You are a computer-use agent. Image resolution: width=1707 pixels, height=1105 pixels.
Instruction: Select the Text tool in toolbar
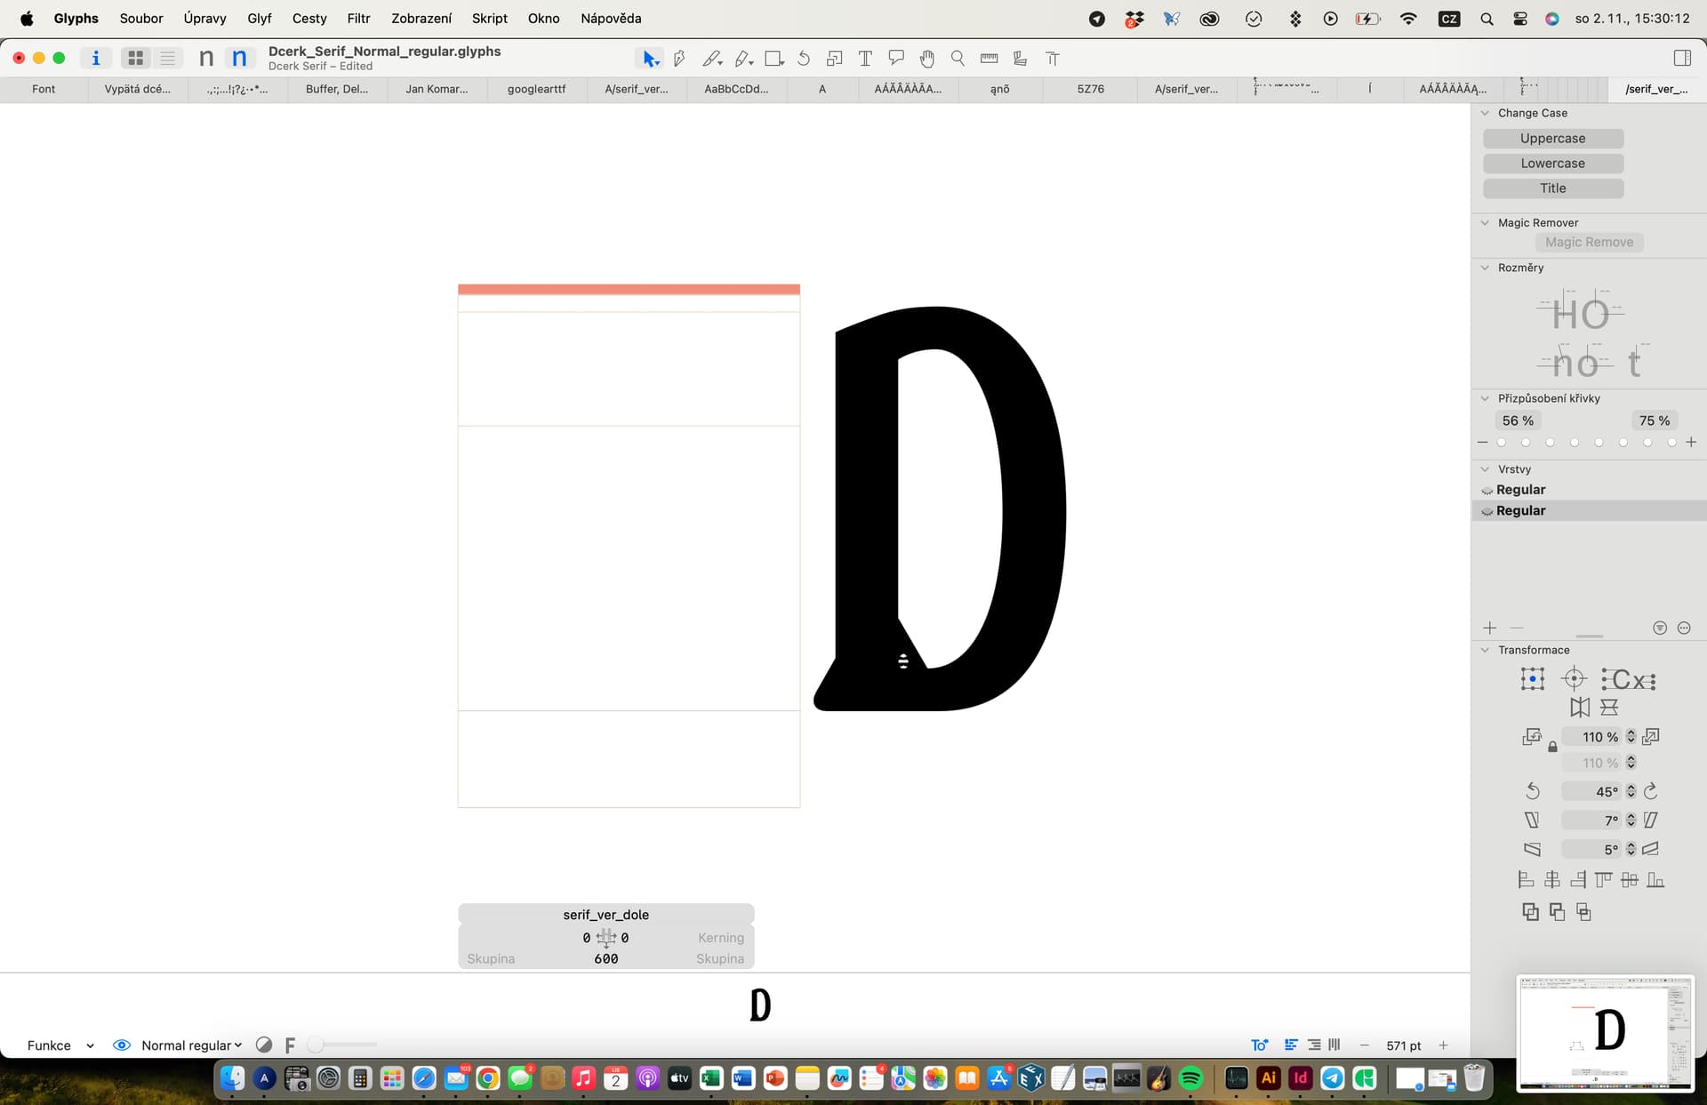865,59
